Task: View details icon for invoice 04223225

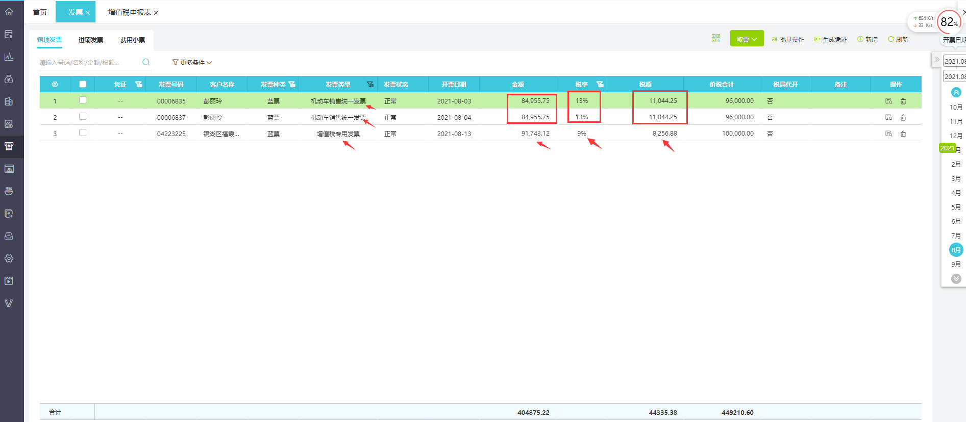Action: [888, 134]
